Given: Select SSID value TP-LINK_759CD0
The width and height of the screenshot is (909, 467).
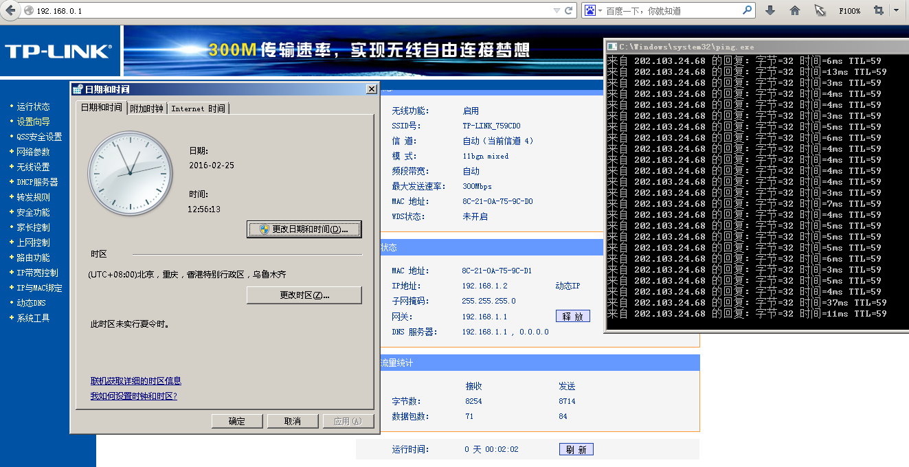Looking at the screenshot, I should click(x=491, y=126).
